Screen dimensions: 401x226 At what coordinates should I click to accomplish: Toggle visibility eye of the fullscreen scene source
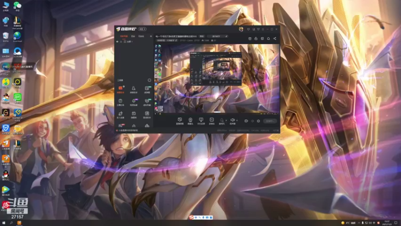click(x=117, y=42)
